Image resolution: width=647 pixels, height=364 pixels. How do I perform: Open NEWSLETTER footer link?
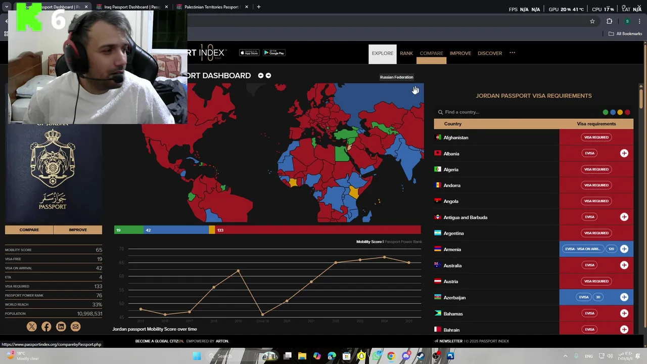[x=448, y=341]
